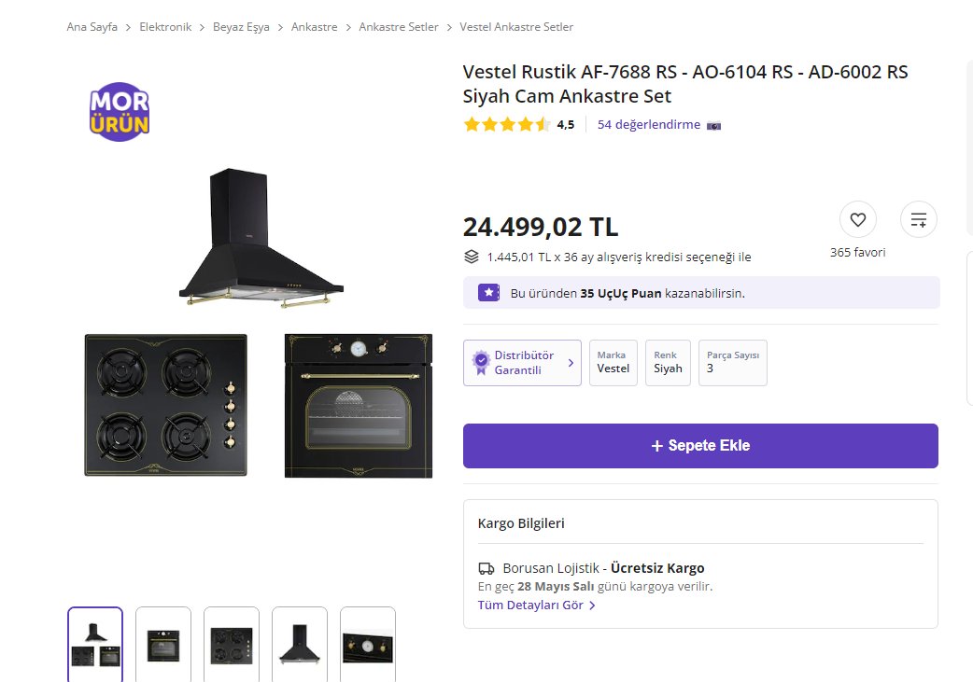The image size is (973, 682).
Task: Select first thumbnail showing full set
Action: pos(95,645)
